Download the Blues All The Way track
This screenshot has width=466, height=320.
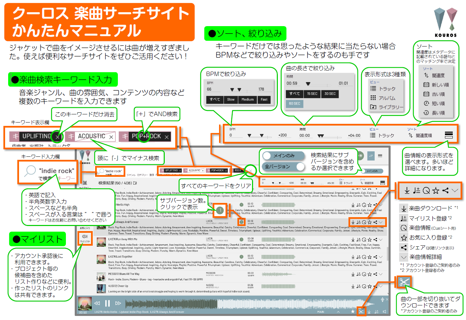pyautogui.click(x=353, y=274)
